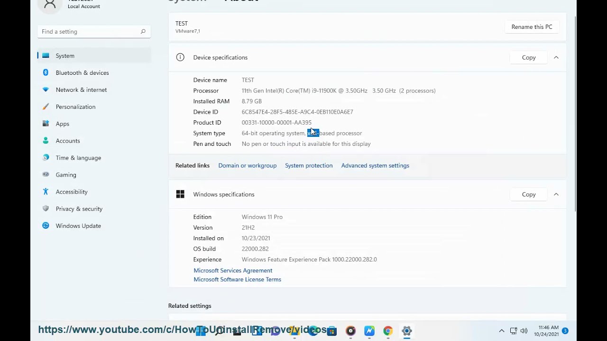This screenshot has width=607, height=341.
Task: Click the Edition value Windows 11 Pro
Action: click(262, 217)
